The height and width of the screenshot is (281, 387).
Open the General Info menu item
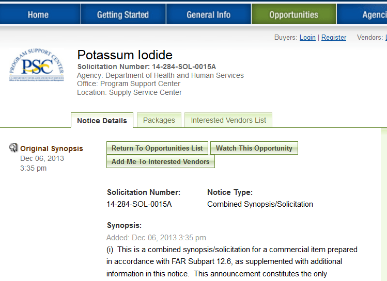pyautogui.click(x=208, y=14)
